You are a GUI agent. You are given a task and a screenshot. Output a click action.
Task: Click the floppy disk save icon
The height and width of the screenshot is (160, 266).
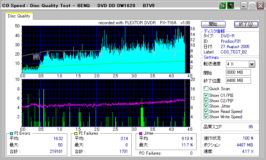point(231,5)
